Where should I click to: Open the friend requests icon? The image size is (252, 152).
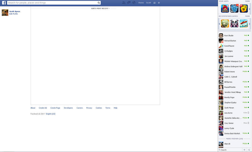coord(124,3)
